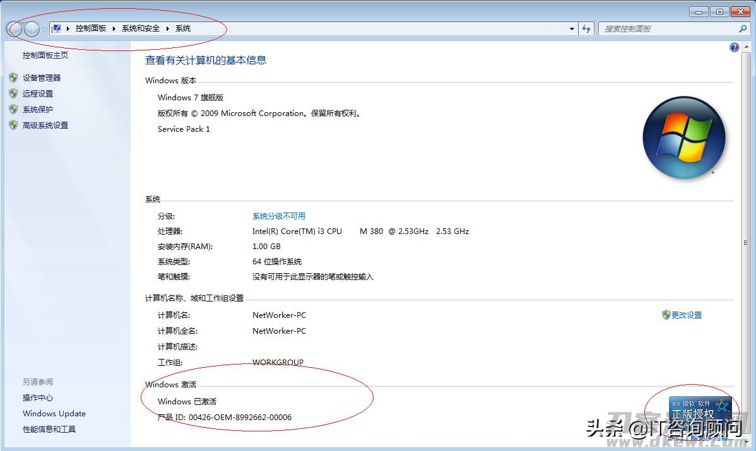Open Windows Update link in sidebar
Image resolution: width=756 pixels, height=451 pixels.
tap(54, 413)
